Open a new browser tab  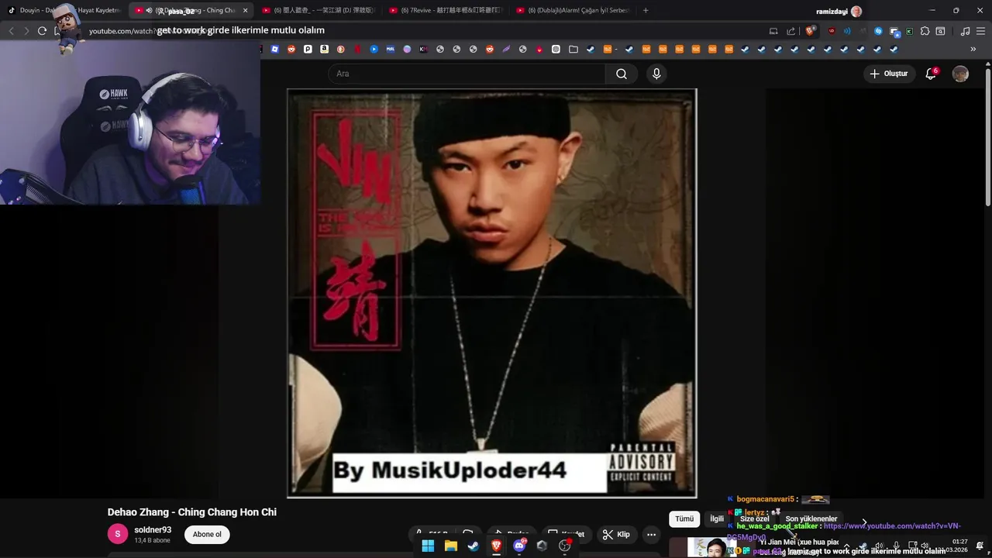click(x=646, y=10)
